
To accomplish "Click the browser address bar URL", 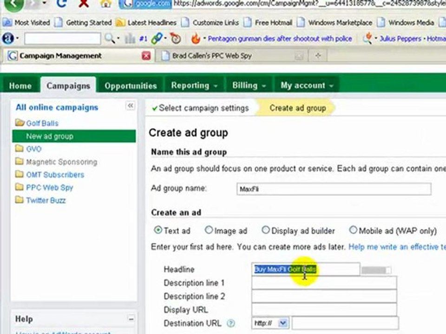I will (309, 3).
